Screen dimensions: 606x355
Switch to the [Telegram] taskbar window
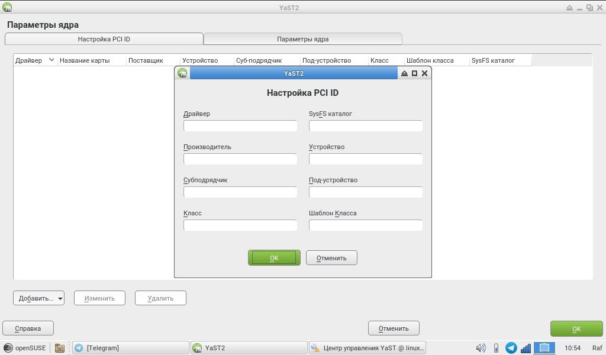click(x=131, y=348)
